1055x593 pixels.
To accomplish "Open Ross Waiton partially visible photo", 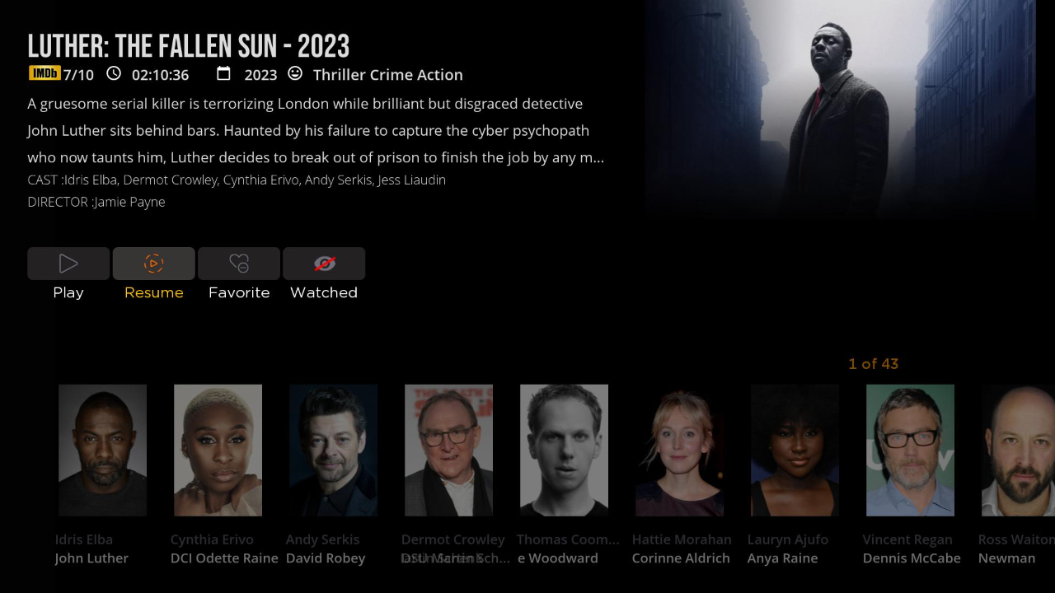I will pos(1018,450).
